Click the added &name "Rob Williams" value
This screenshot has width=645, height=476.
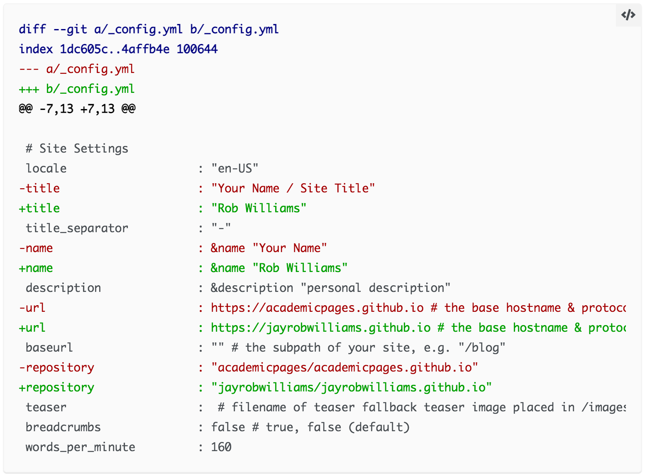click(279, 268)
